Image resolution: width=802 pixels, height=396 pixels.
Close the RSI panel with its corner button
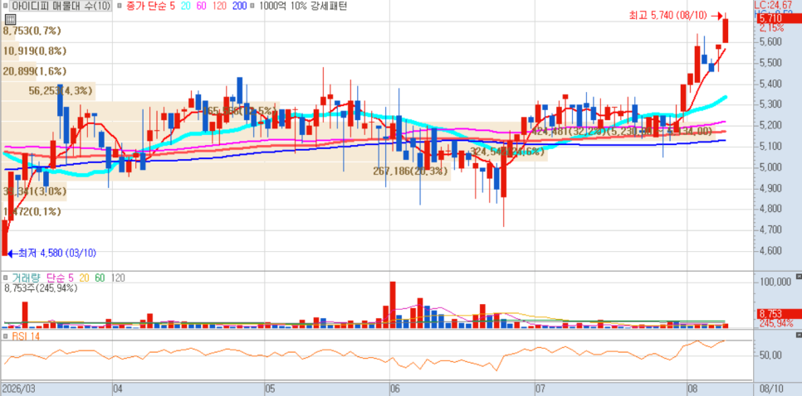click(799, 334)
